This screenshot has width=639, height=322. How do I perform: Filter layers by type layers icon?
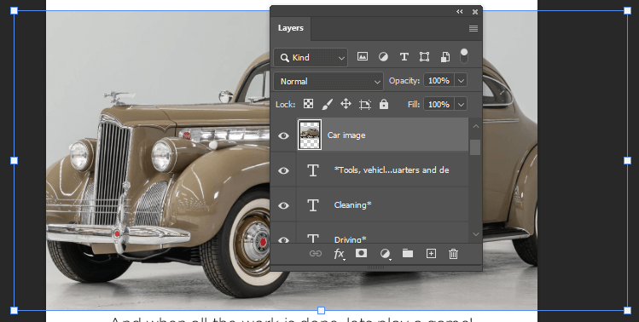click(404, 57)
